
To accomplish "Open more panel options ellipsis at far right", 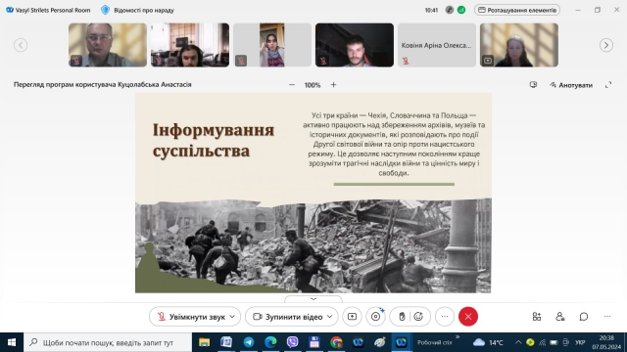I will [x=607, y=317].
